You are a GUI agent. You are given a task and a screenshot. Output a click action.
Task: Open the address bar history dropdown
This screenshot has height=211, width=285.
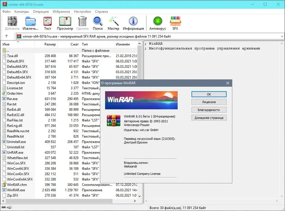[281, 36]
